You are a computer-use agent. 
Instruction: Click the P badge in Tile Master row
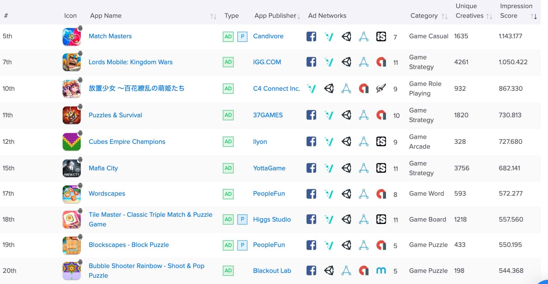(242, 219)
